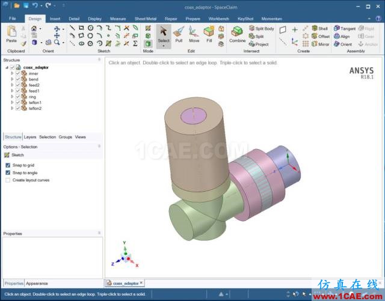The image size is (385, 301).
Task: Uncheck visibility of bend component
Action: (17, 79)
